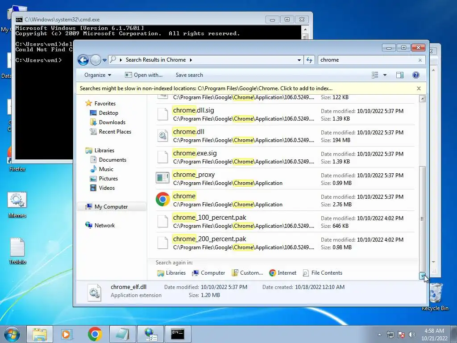Go back with the Explorer back arrow

click(x=83, y=60)
